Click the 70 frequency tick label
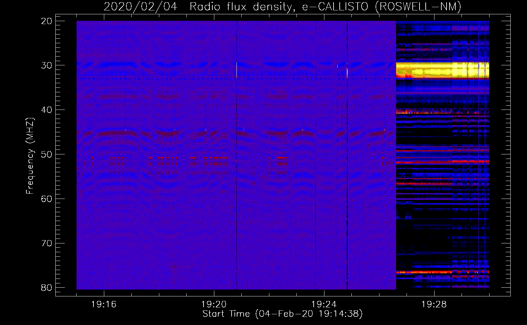Image resolution: width=527 pixels, height=325 pixels. pos(47,243)
